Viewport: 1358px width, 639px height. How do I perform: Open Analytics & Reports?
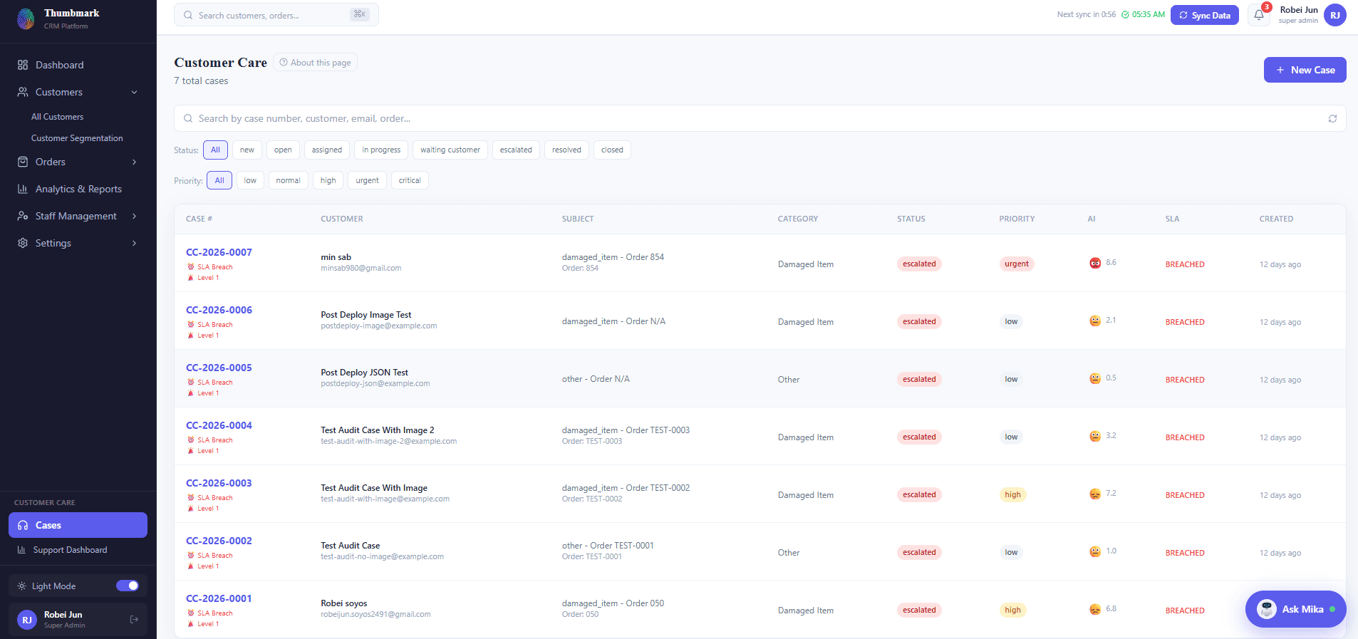click(78, 189)
